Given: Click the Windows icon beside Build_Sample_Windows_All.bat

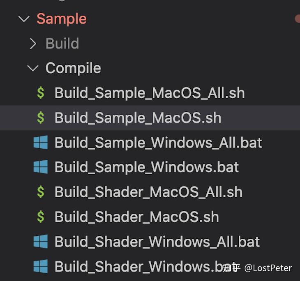Looking at the screenshot, I should (41, 143).
